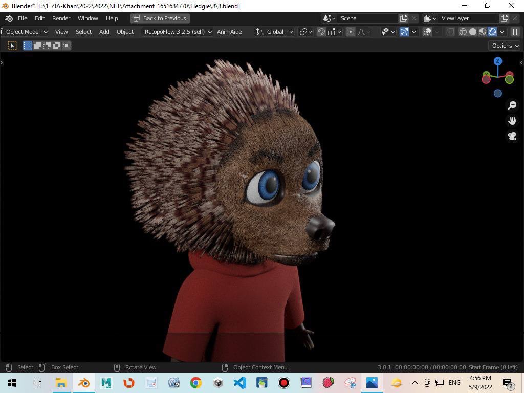The height and width of the screenshot is (393, 524).
Task: Select the Select Box tool icon
Action: pyautogui.click(x=12, y=46)
